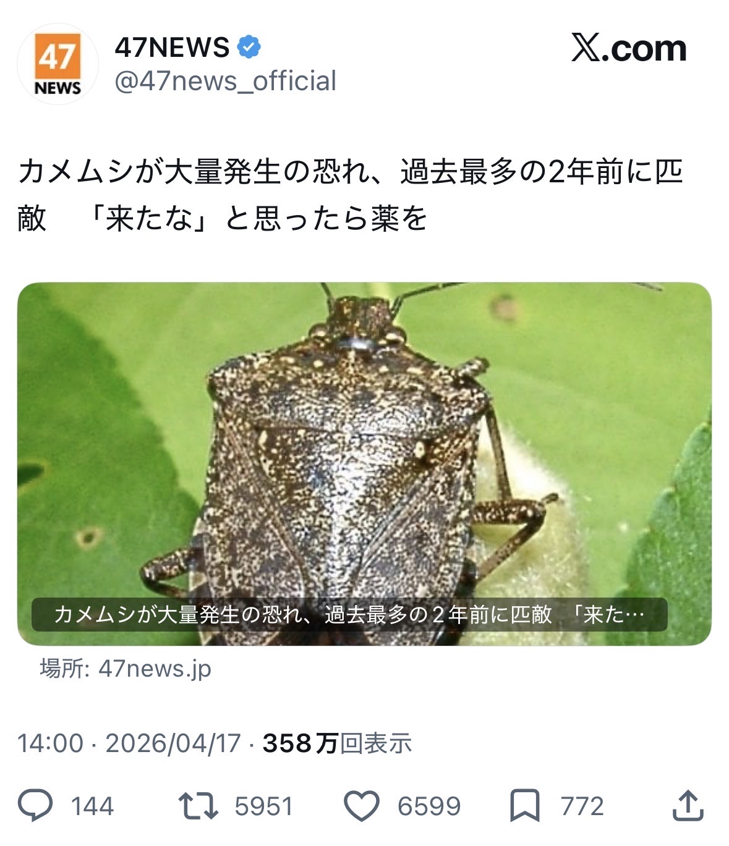Click the 6599 likes count
Image resolution: width=729 pixels, height=846 pixels.
click(x=429, y=806)
